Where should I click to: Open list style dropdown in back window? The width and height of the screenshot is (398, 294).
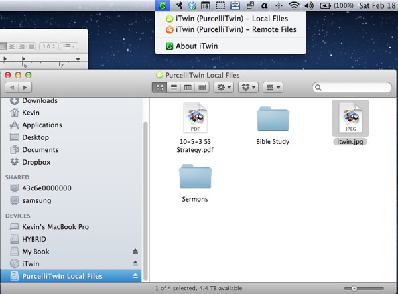[x=69, y=46]
